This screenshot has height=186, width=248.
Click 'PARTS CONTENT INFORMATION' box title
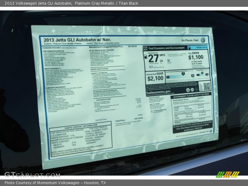pyautogui.click(x=81, y=126)
